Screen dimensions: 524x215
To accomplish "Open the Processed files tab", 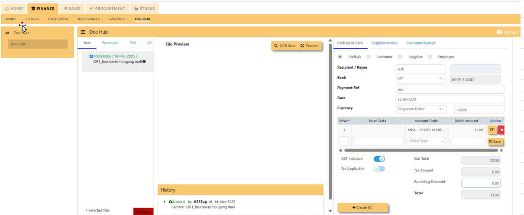I will (x=110, y=43).
